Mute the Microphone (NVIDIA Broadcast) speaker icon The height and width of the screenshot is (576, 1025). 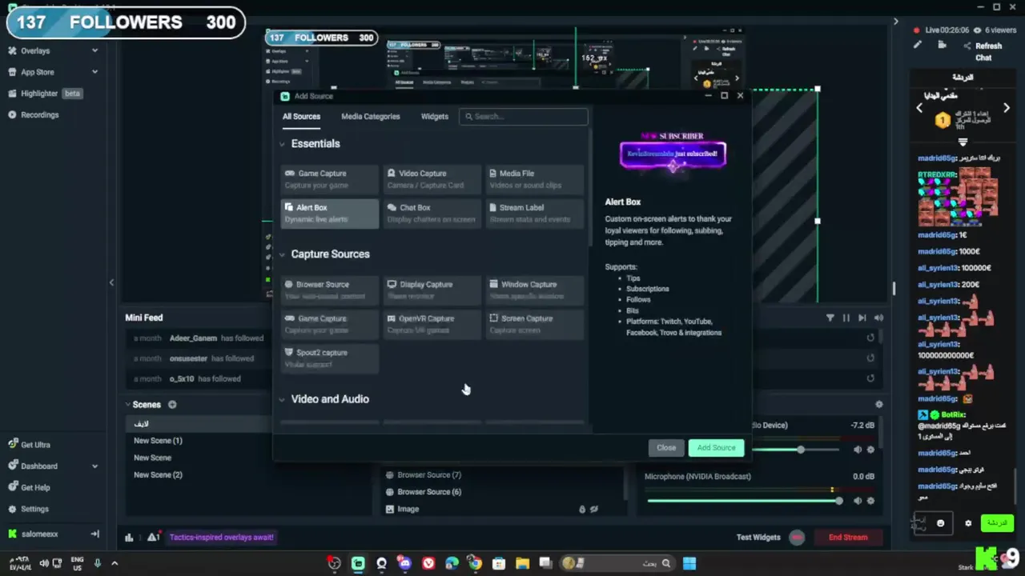click(858, 501)
